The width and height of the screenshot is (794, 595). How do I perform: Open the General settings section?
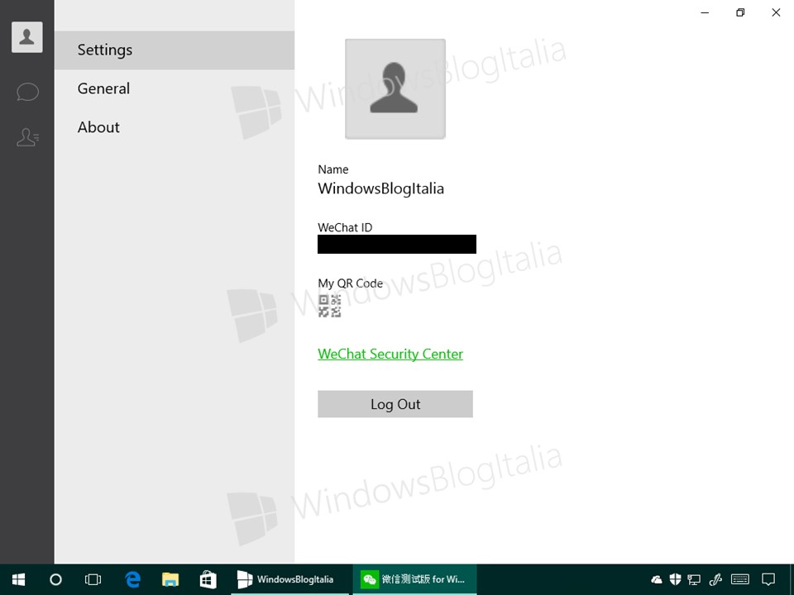coord(175,88)
